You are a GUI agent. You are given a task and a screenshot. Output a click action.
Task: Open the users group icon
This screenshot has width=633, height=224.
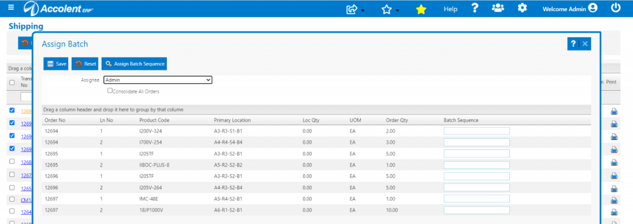pyautogui.click(x=498, y=7)
